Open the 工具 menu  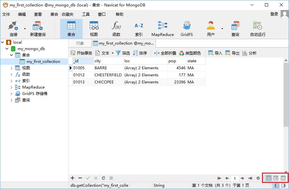tap(86, 14)
